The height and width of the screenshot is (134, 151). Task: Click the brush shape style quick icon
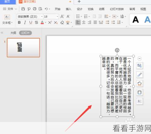(x=140, y=75)
